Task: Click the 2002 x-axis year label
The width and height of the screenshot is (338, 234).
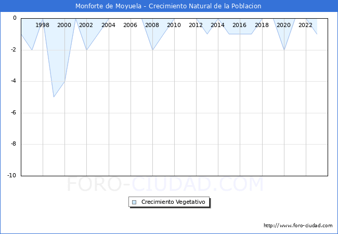Action: (x=86, y=25)
